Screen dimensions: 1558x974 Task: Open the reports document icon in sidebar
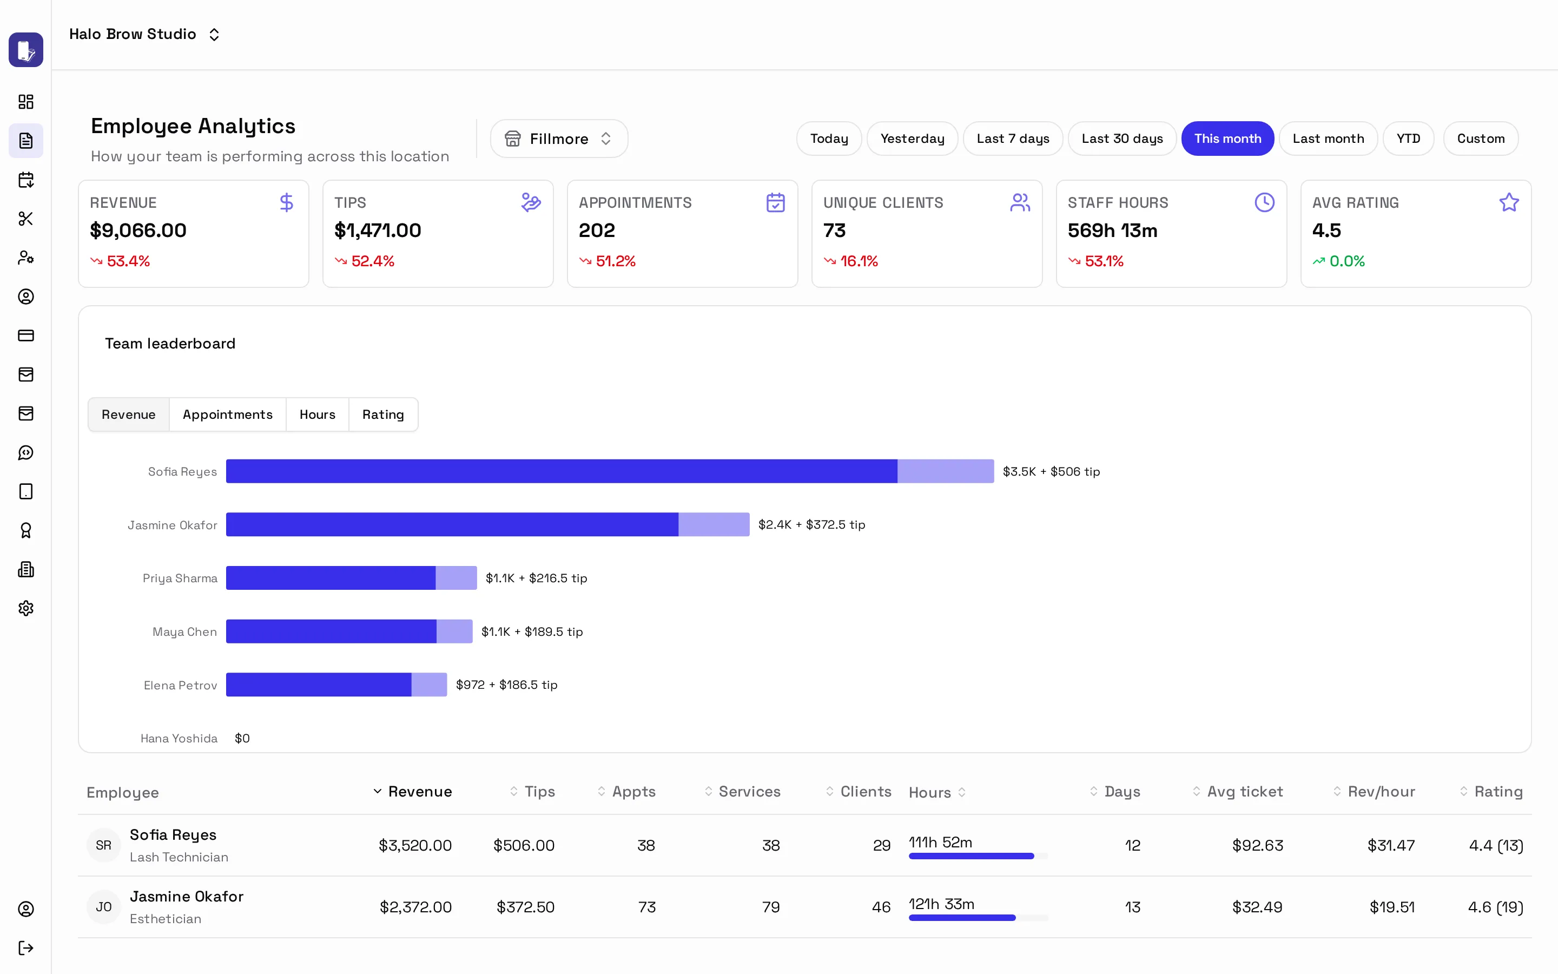point(26,141)
